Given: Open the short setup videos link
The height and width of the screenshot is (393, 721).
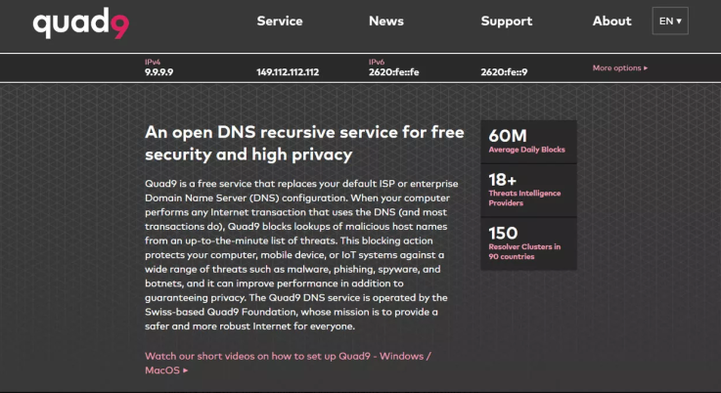Looking at the screenshot, I should (x=288, y=363).
